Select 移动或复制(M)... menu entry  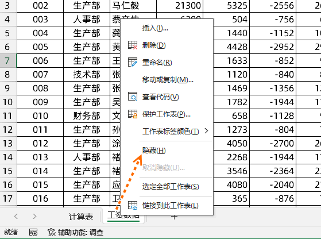(167, 79)
